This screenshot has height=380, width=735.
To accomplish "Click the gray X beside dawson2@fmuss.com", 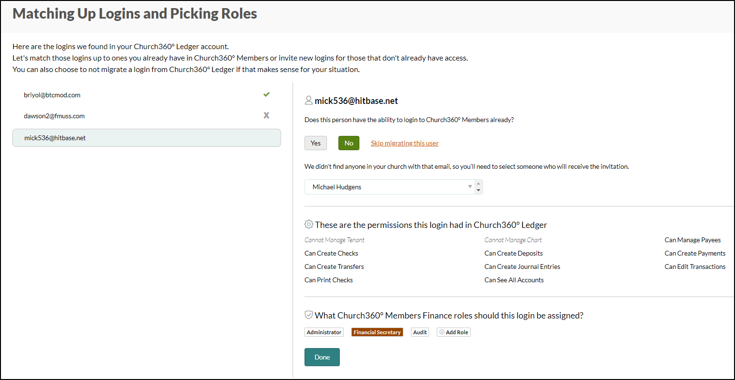I will click(x=266, y=115).
